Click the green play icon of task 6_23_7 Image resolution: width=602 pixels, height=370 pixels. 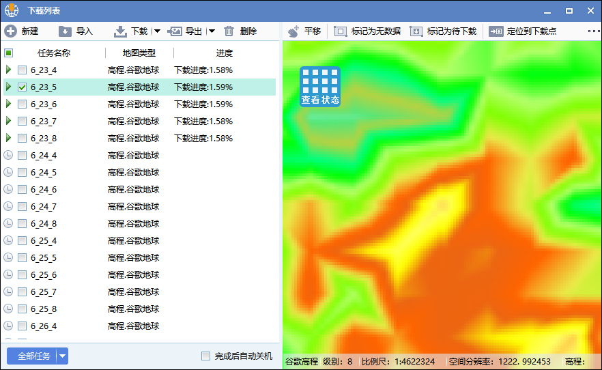point(8,122)
